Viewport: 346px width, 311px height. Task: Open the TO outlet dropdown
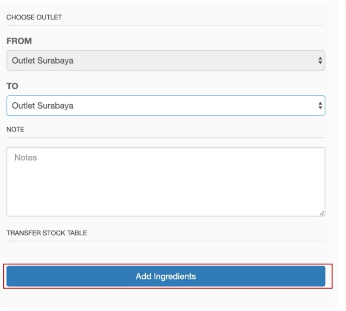166,106
